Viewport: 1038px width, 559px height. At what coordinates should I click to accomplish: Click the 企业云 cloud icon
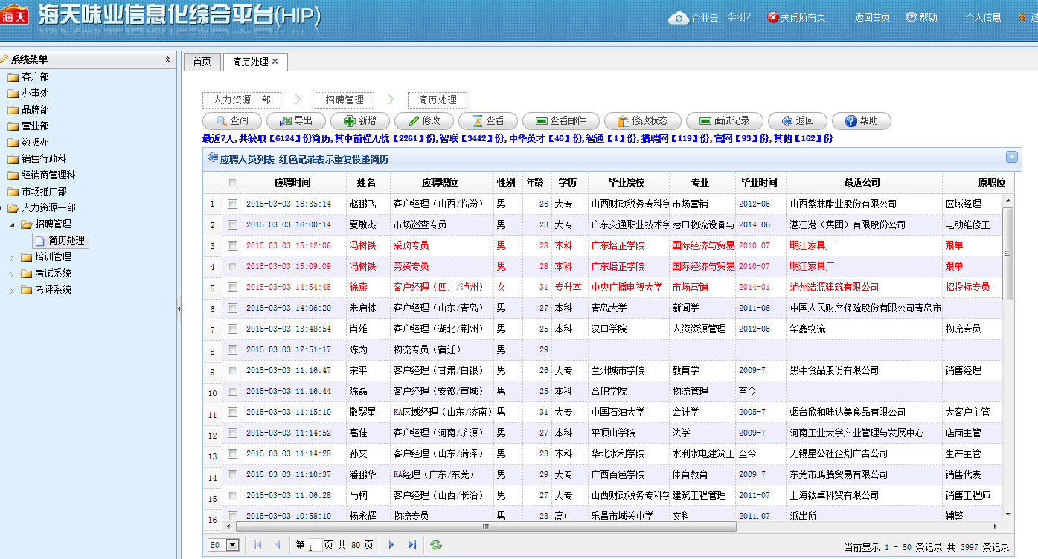tap(679, 18)
